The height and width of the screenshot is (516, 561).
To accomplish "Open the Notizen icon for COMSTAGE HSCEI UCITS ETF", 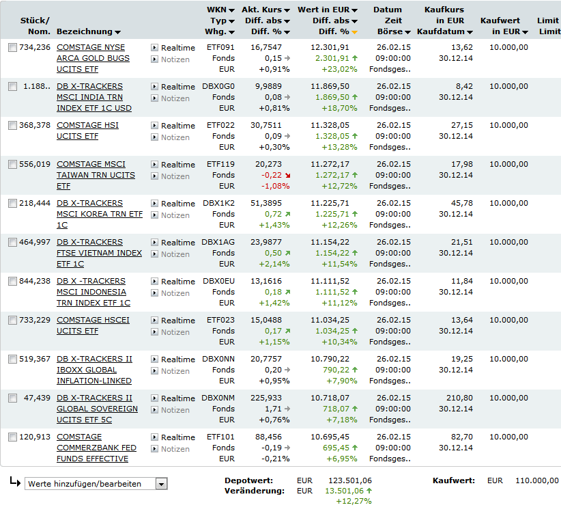I will 154,332.
